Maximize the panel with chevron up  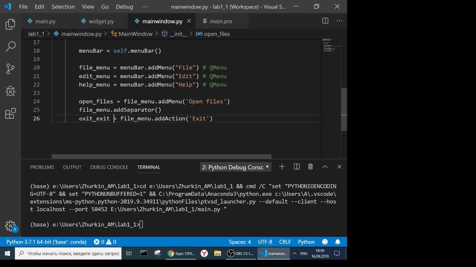325,167
